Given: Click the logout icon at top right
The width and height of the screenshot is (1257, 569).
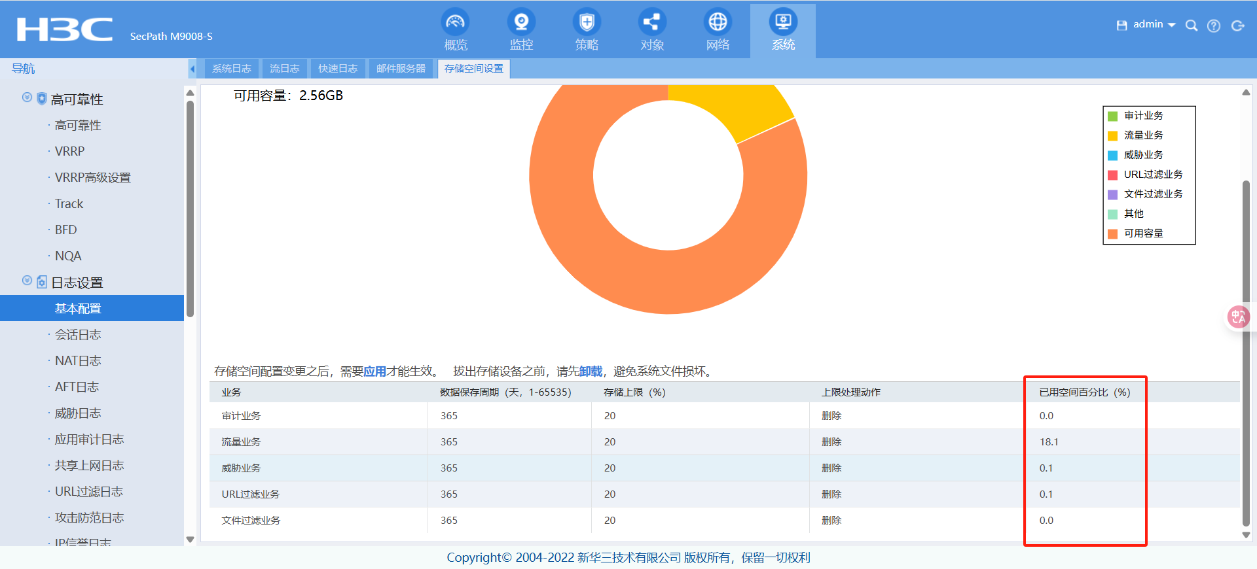Looking at the screenshot, I should coord(1237,26).
